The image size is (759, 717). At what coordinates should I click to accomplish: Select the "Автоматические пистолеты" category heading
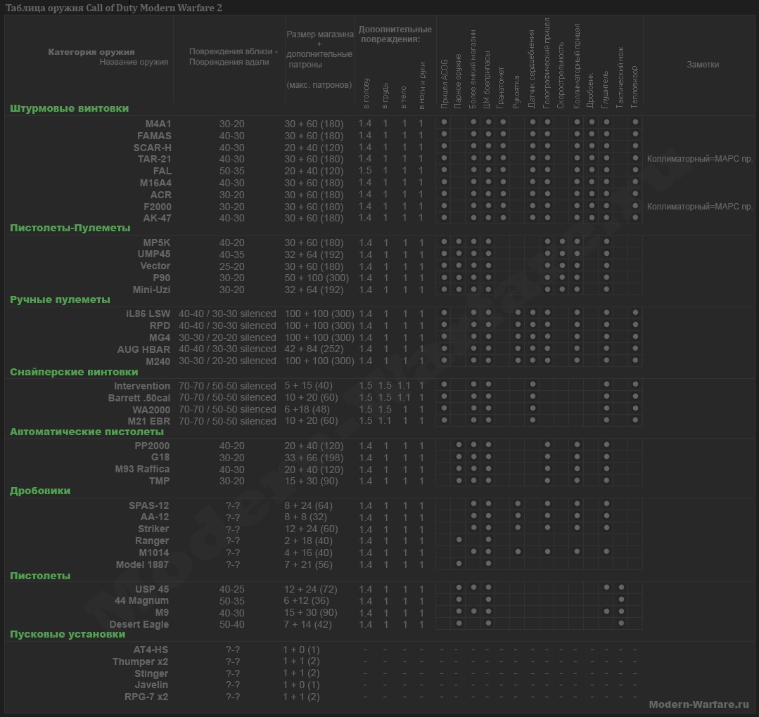87,432
